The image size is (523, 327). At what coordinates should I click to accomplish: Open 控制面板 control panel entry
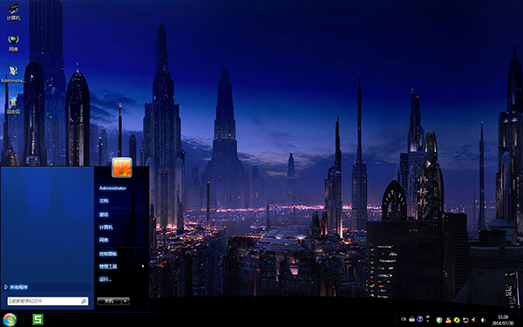[x=108, y=254]
